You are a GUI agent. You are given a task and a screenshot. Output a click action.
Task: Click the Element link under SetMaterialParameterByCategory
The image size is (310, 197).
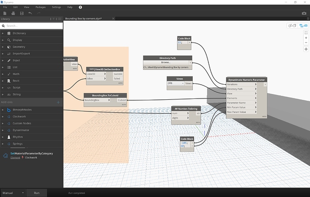coord(15,158)
